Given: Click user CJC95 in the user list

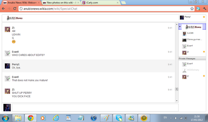Looking at the screenshot, I should (x=190, y=33).
